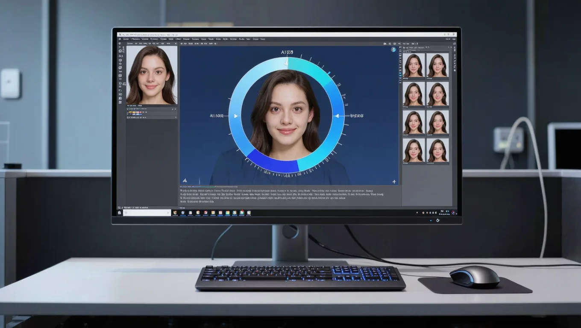
Task: Click the first pinned app icon after taskbar search
Action: (x=176, y=212)
